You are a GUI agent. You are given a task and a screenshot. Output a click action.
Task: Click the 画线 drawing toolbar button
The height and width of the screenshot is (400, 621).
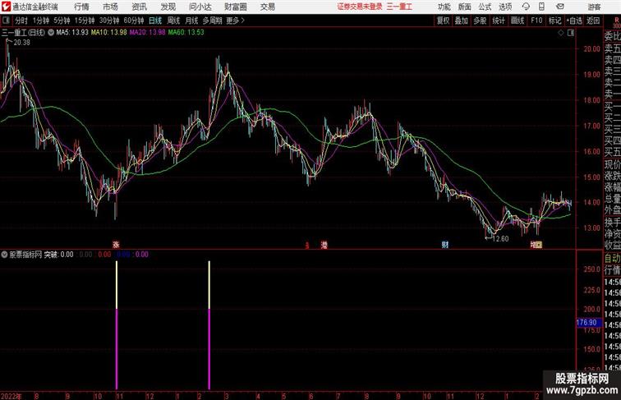pos(517,21)
